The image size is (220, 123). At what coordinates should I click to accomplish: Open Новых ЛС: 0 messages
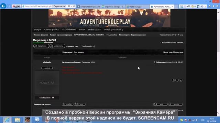tap(95, 30)
